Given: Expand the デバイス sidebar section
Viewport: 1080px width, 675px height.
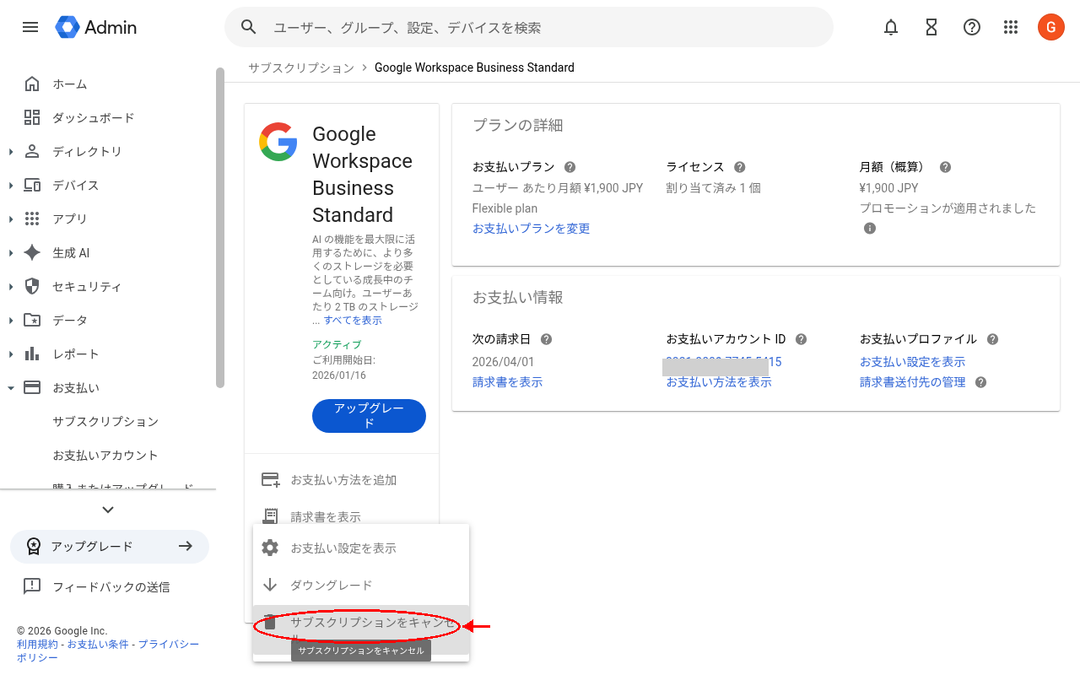Looking at the screenshot, I should point(12,185).
